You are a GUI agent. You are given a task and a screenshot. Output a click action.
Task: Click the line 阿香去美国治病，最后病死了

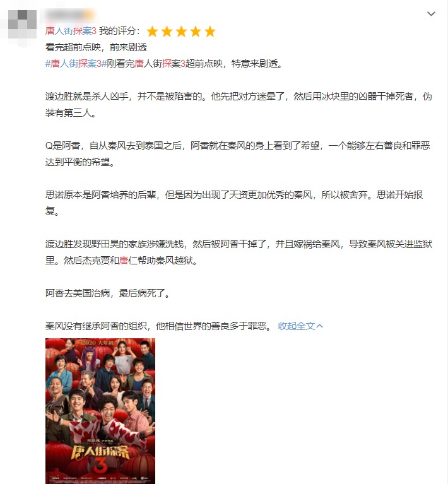click(108, 293)
